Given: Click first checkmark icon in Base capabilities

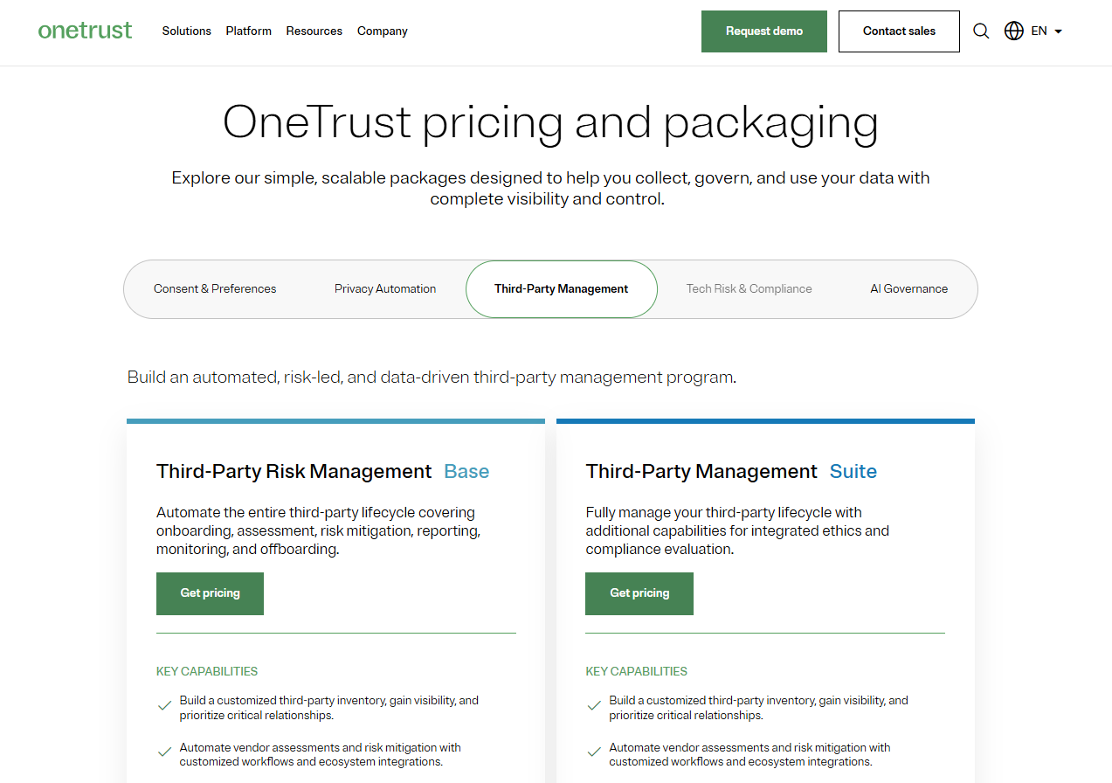Looking at the screenshot, I should coord(164,706).
